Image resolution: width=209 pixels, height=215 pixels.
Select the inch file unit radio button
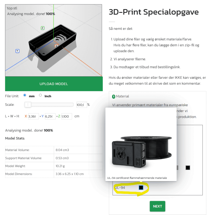click(x=40, y=95)
